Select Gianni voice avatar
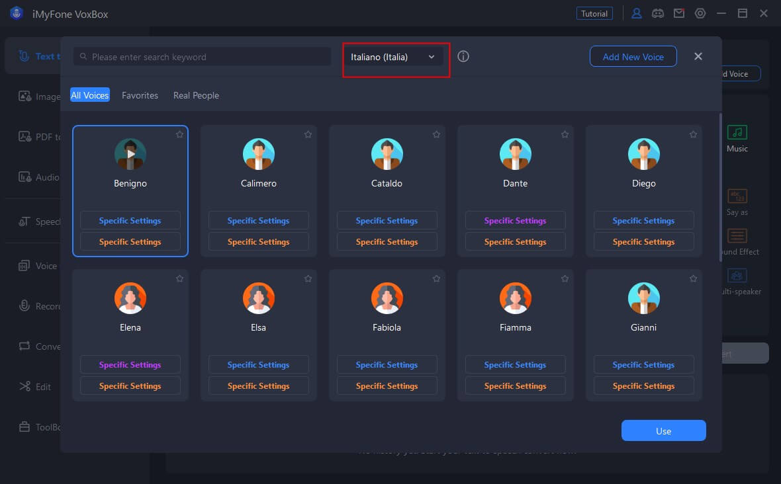 coord(643,298)
